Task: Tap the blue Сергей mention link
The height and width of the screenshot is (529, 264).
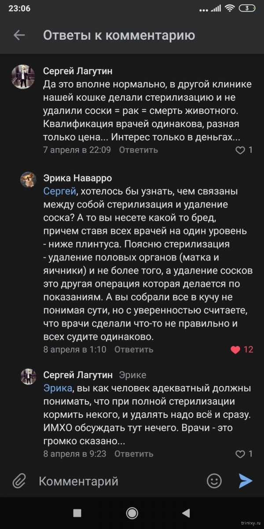Action: click(x=60, y=191)
